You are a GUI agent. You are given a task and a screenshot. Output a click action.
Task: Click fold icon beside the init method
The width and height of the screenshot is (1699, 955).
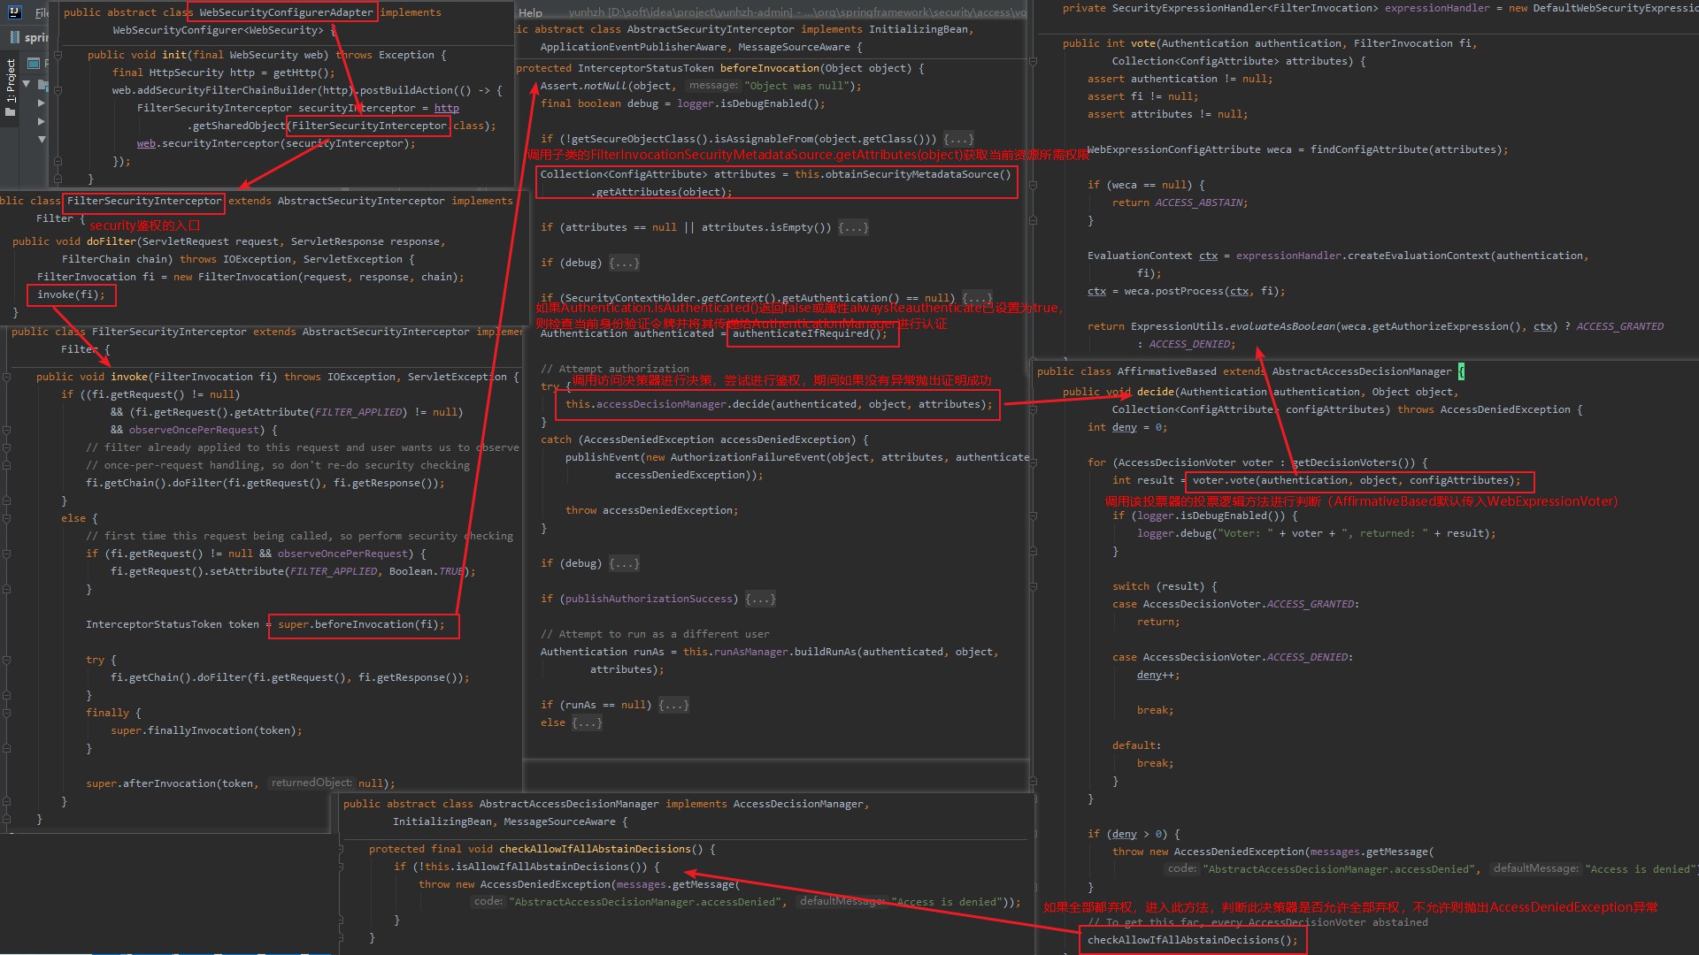pos(58,55)
